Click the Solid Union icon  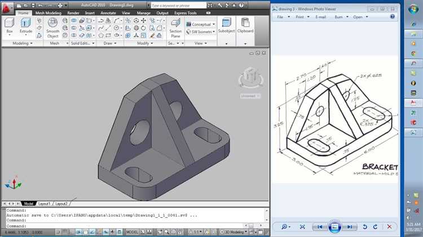click(x=74, y=20)
